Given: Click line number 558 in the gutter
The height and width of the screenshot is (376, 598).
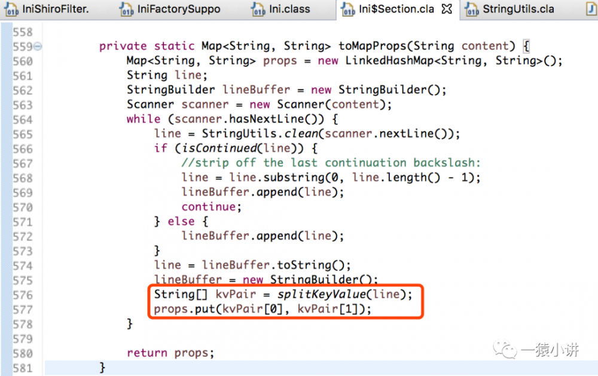Looking at the screenshot, I should (x=23, y=32).
